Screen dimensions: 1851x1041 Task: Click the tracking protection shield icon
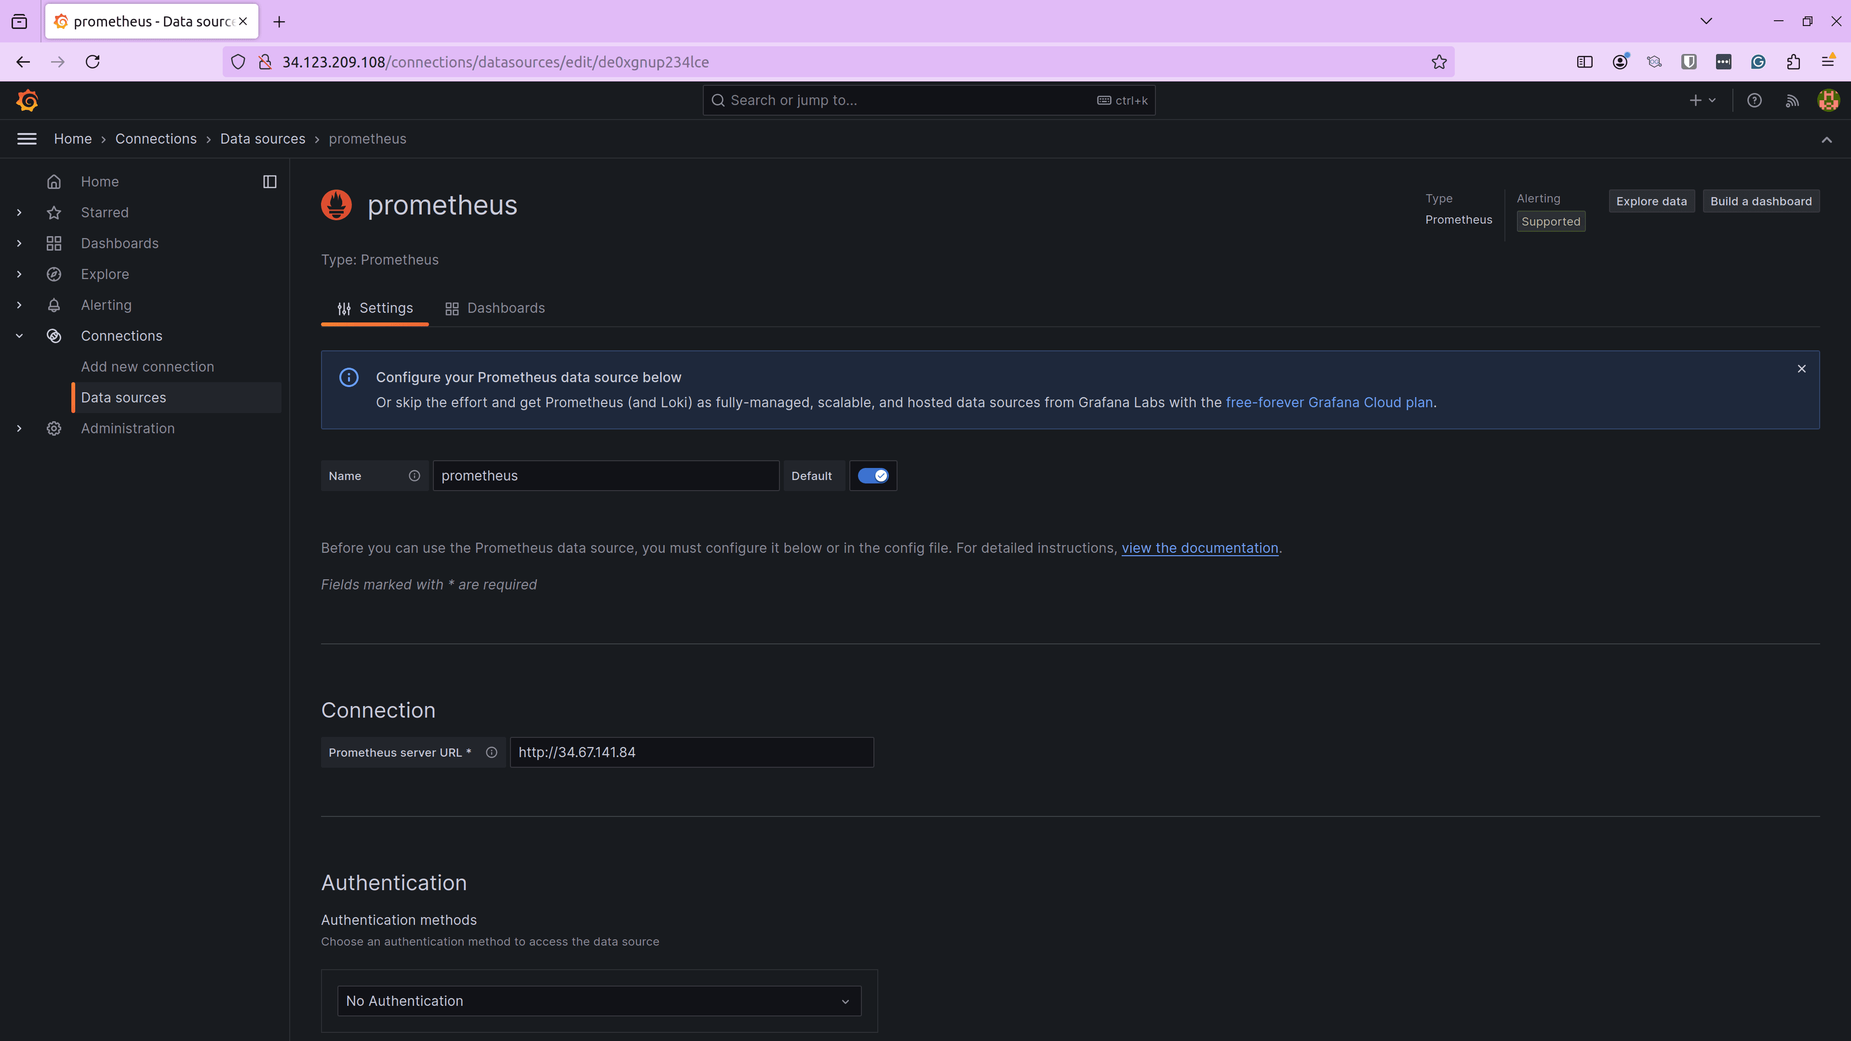(238, 62)
